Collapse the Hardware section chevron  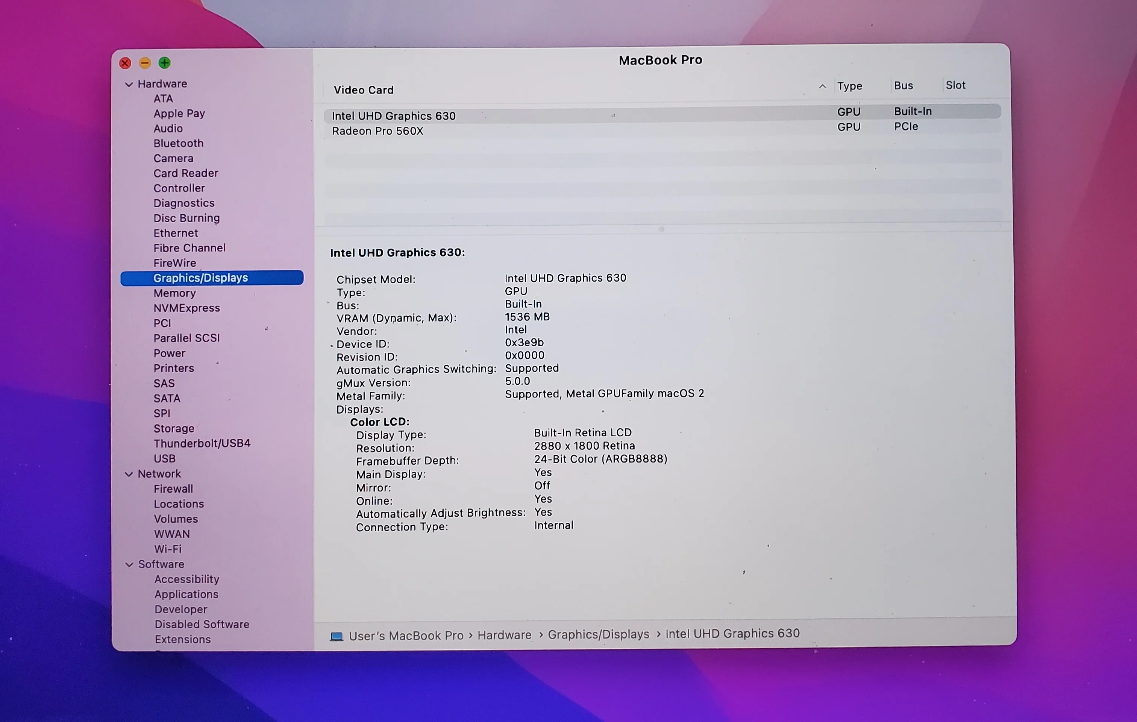(129, 85)
